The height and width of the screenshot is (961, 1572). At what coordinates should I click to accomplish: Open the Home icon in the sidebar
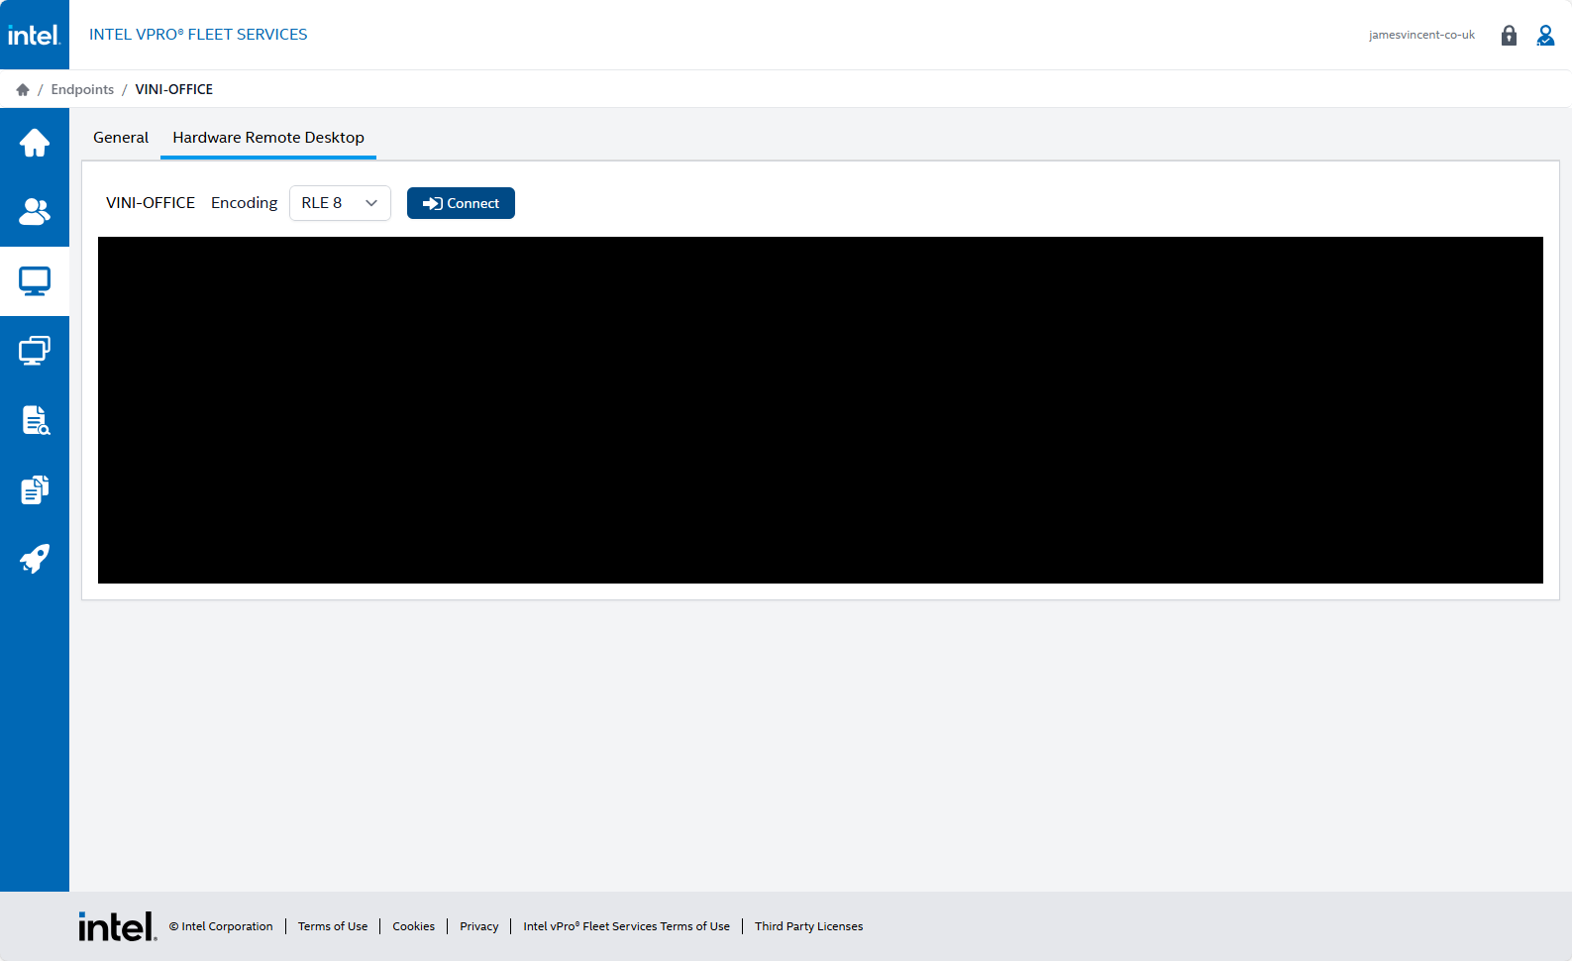[x=35, y=143]
